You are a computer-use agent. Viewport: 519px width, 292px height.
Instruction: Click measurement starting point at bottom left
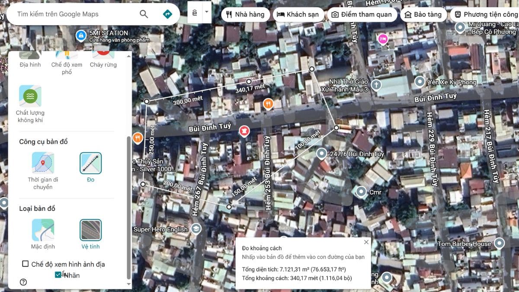point(143,184)
